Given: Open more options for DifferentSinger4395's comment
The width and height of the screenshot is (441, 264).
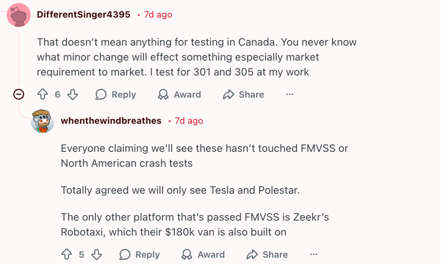Looking at the screenshot, I should [290, 95].
